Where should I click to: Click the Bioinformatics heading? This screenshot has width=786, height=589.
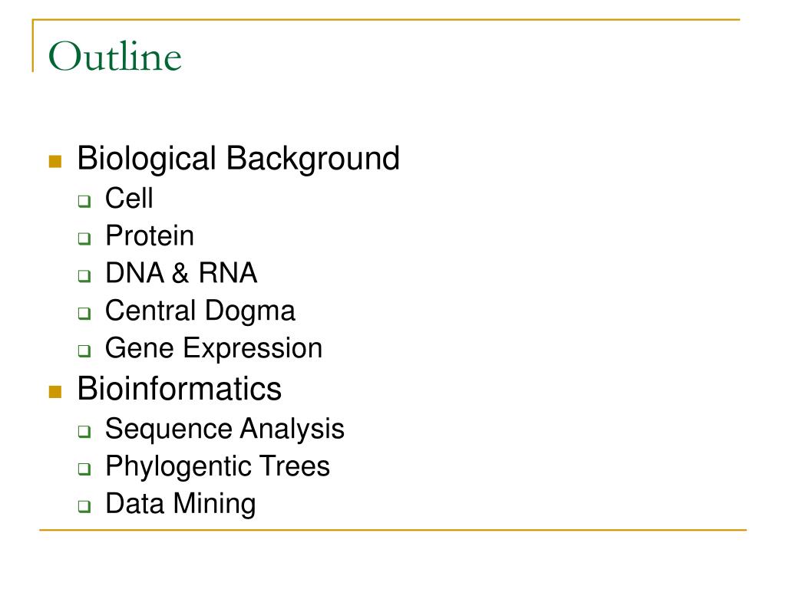[x=180, y=389]
